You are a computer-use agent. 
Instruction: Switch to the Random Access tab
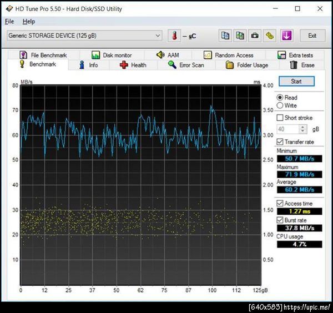pos(229,55)
